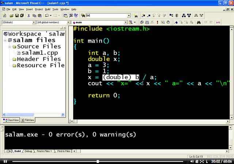
Task: Open the View menu
Action: click(x=21, y=10)
